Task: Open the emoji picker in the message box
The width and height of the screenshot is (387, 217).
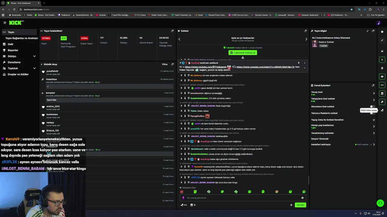Action: 302,198
